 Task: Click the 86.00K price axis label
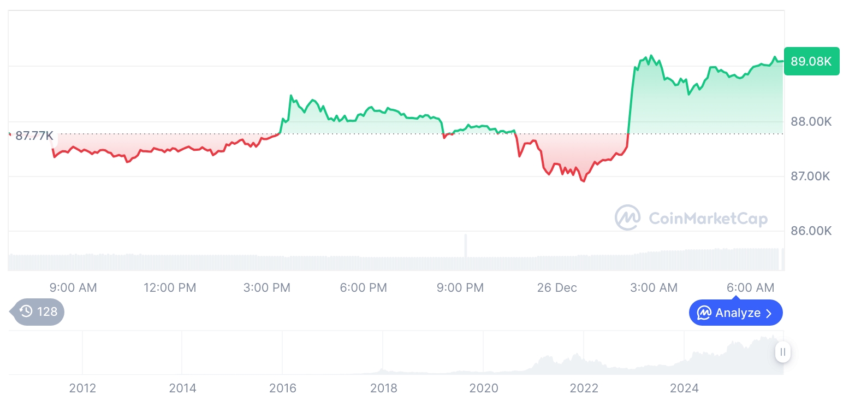point(811,231)
